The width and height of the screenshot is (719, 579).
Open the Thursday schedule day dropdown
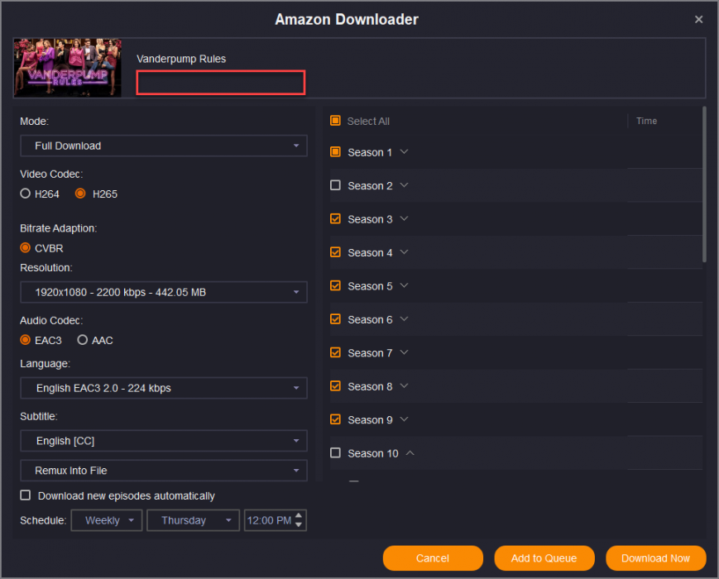pyautogui.click(x=193, y=520)
